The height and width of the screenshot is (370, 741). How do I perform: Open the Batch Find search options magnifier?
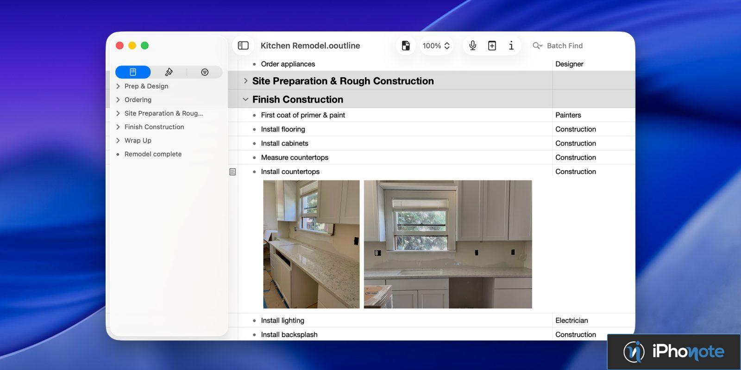537,45
